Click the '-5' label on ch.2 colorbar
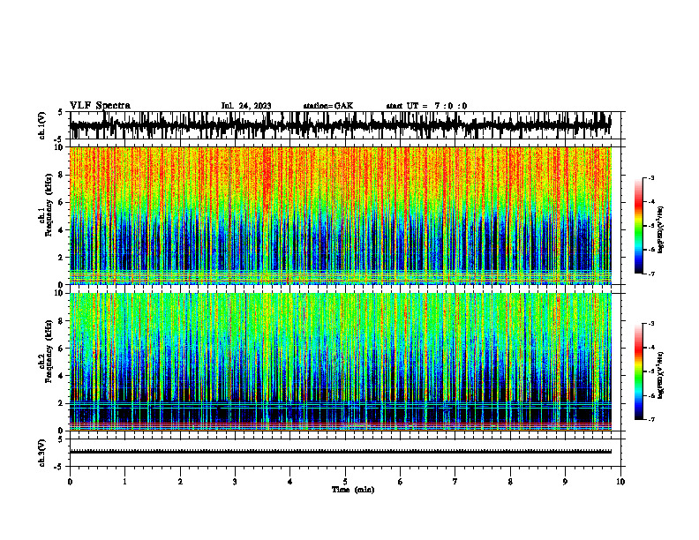This screenshot has width=699, height=540. [x=651, y=371]
